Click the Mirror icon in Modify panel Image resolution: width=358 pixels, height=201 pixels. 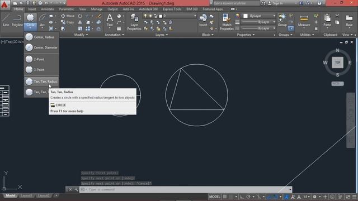click(80, 22)
